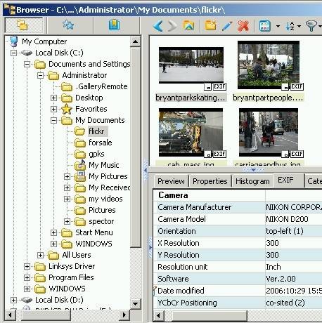Image resolution: width=322 pixels, height=323 pixels.
Task: Expand the Program Files node
Action: 27,277
